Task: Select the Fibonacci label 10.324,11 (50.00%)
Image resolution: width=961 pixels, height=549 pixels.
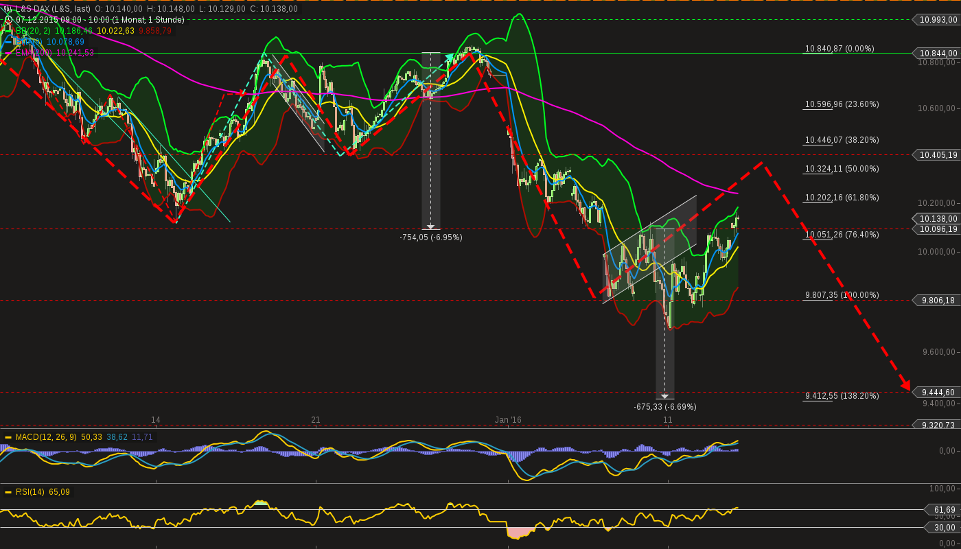Action: pyautogui.click(x=842, y=169)
